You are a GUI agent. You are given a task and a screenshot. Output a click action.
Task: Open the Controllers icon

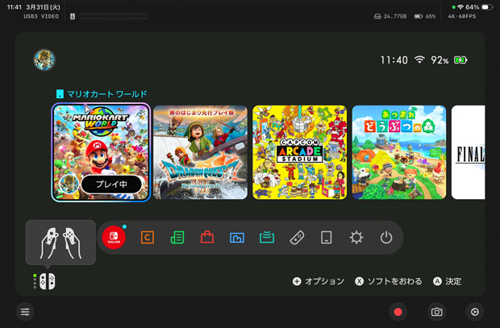tap(297, 238)
